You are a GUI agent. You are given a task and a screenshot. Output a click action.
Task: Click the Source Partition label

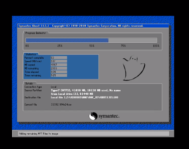(33, 90)
